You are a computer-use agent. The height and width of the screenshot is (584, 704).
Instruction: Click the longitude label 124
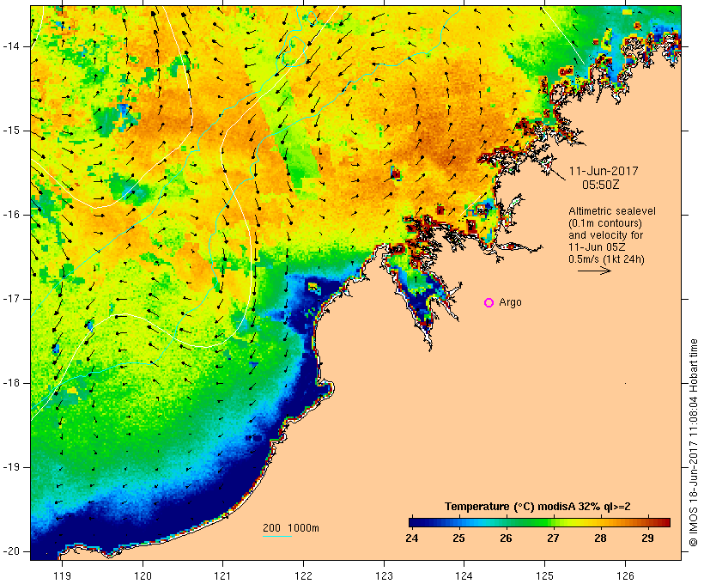coord(464,575)
